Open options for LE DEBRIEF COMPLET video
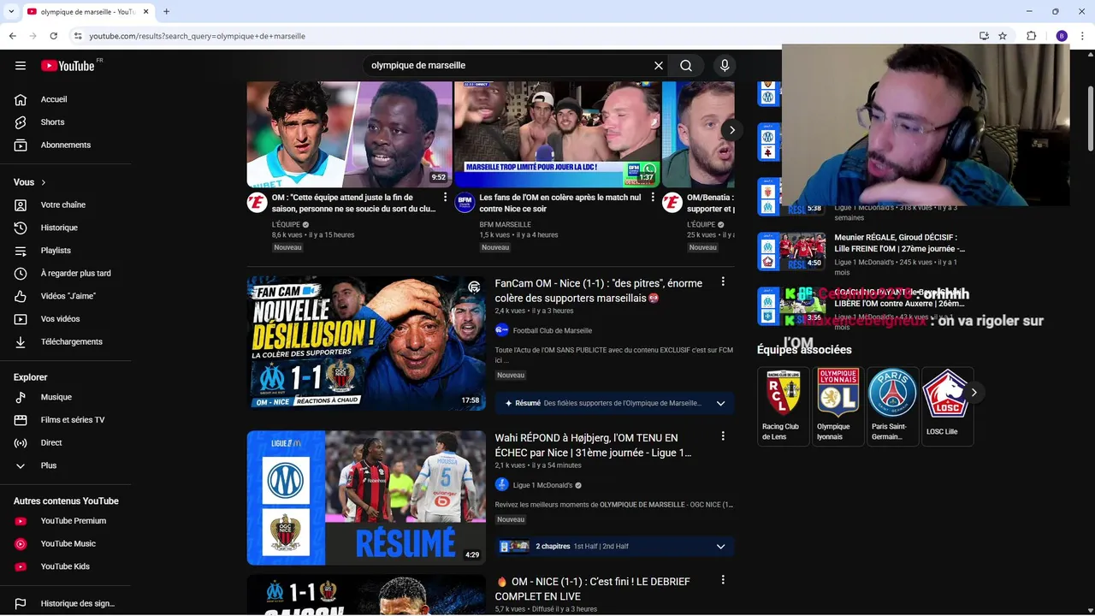Screen dimensions: 1095x616 (x=723, y=580)
